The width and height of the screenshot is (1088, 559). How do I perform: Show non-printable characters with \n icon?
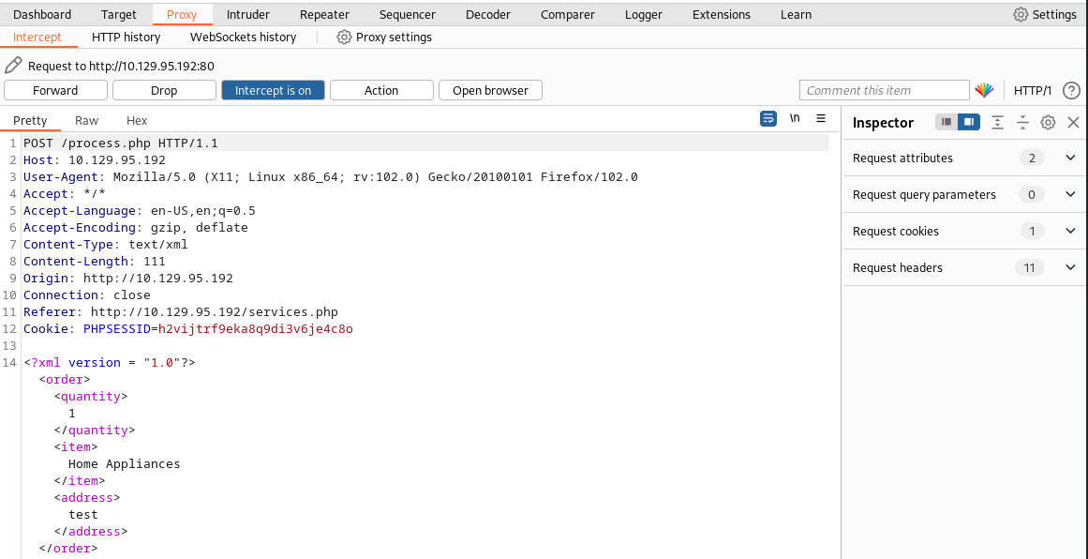[x=795, y=119]
